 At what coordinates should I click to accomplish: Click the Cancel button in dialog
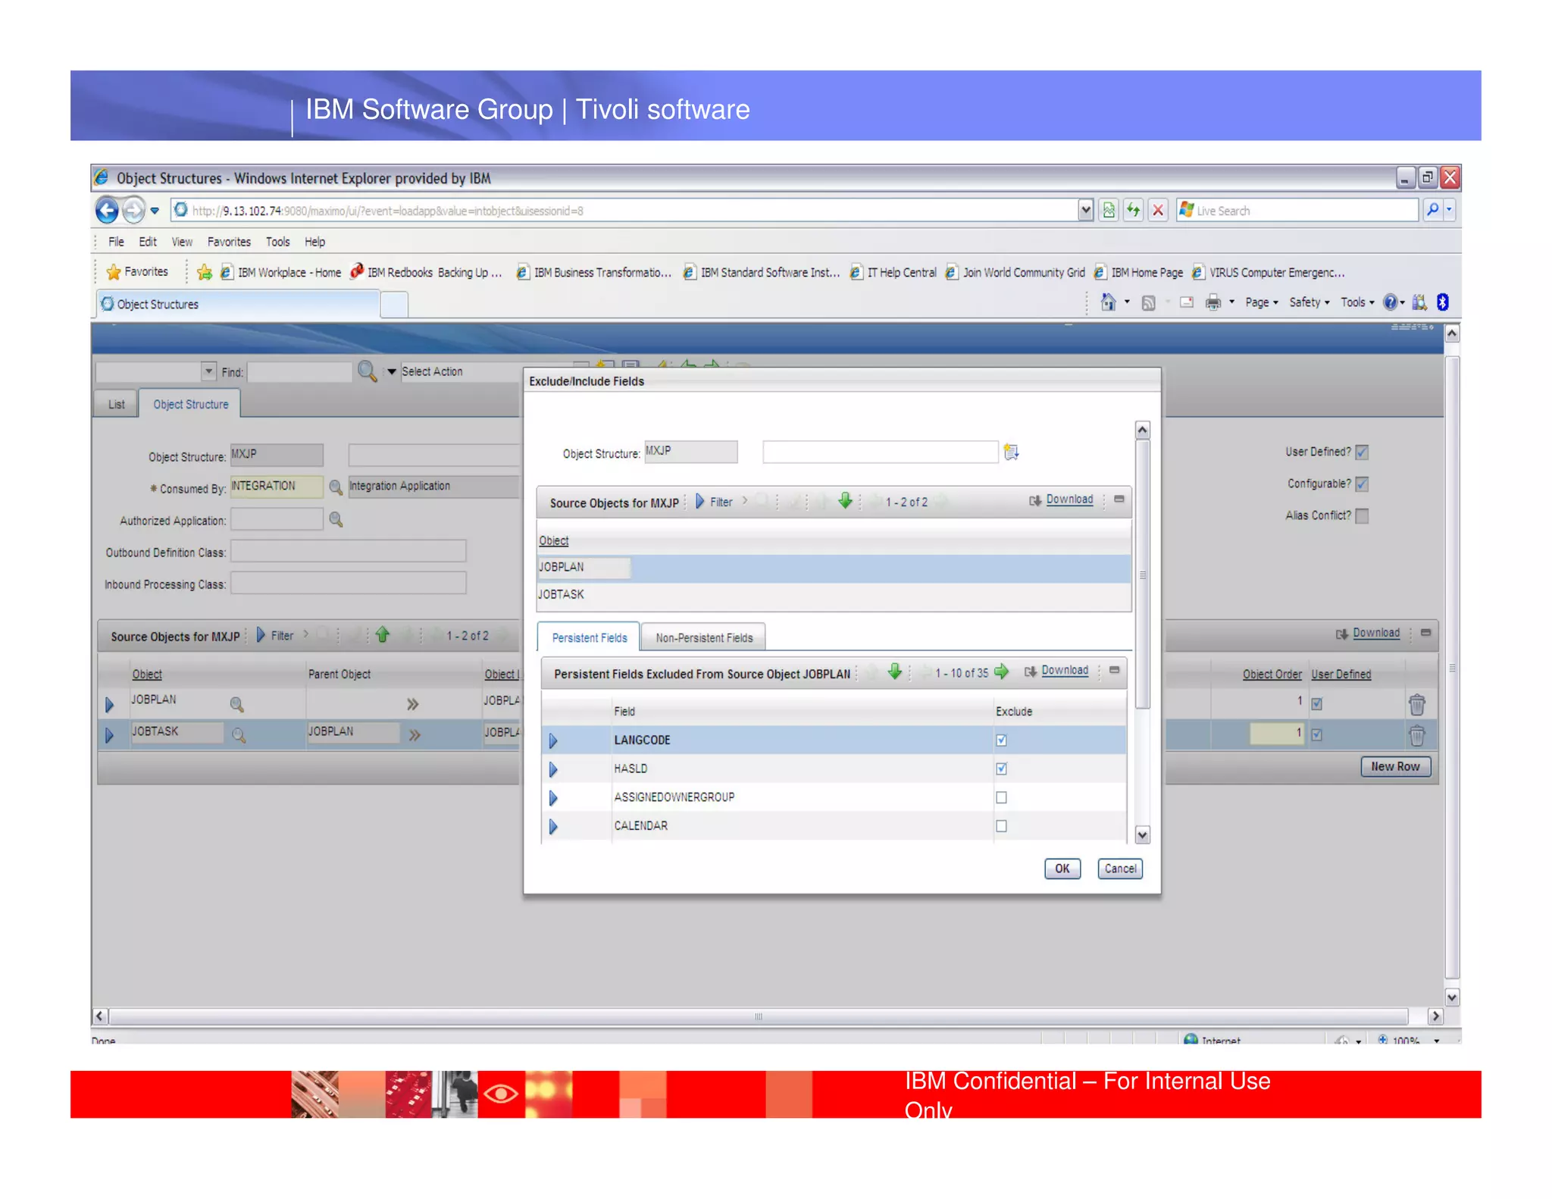[x=1120, y=869]
